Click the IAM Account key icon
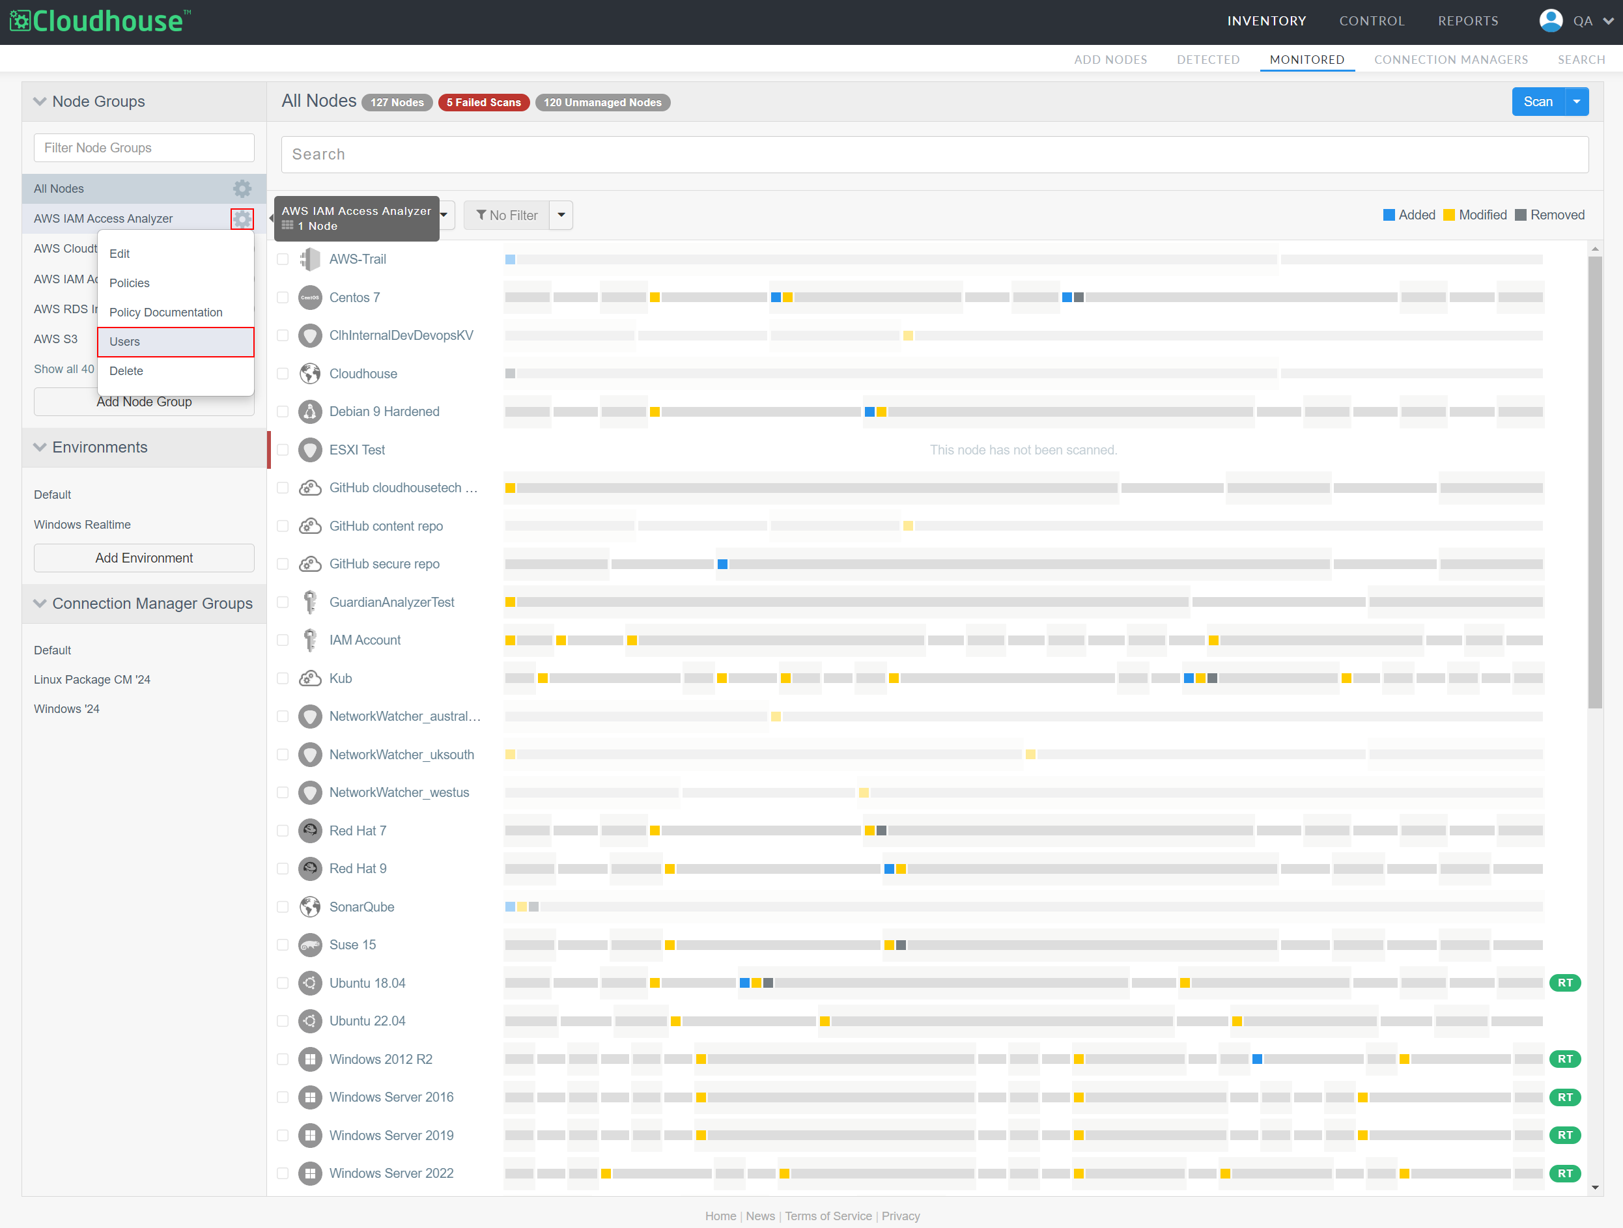1623x1228 pixels. (x=311, y=641)
